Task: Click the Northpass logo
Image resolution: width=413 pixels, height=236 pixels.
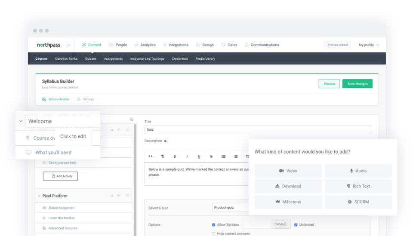Action: tap(49, 45)
